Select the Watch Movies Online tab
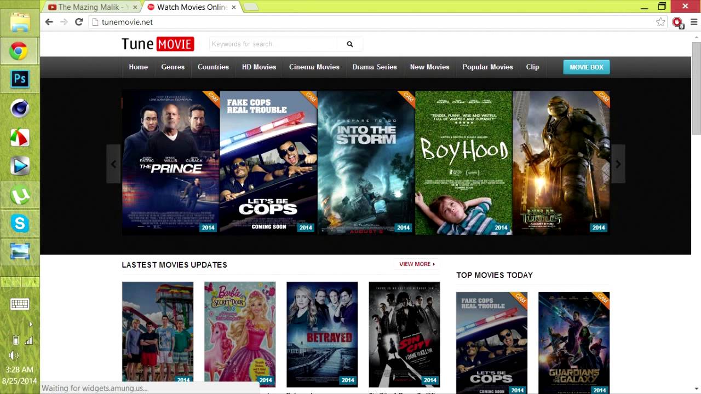Screen dimensions: 701x394 point(192,7)
